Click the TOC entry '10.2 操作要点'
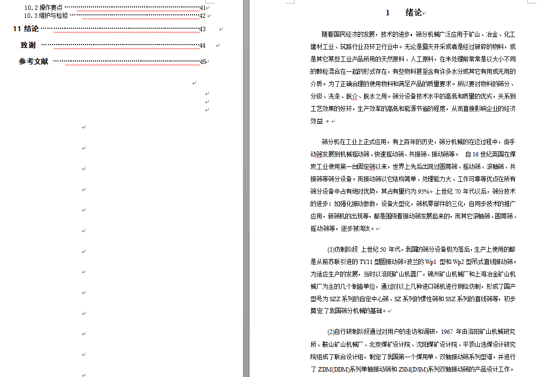 (x=43, y=7)
